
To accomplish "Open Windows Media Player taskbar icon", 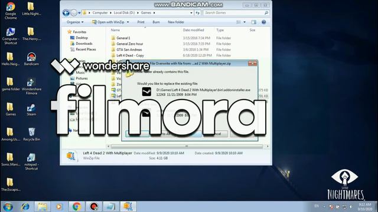I will [x=59, y=207].
